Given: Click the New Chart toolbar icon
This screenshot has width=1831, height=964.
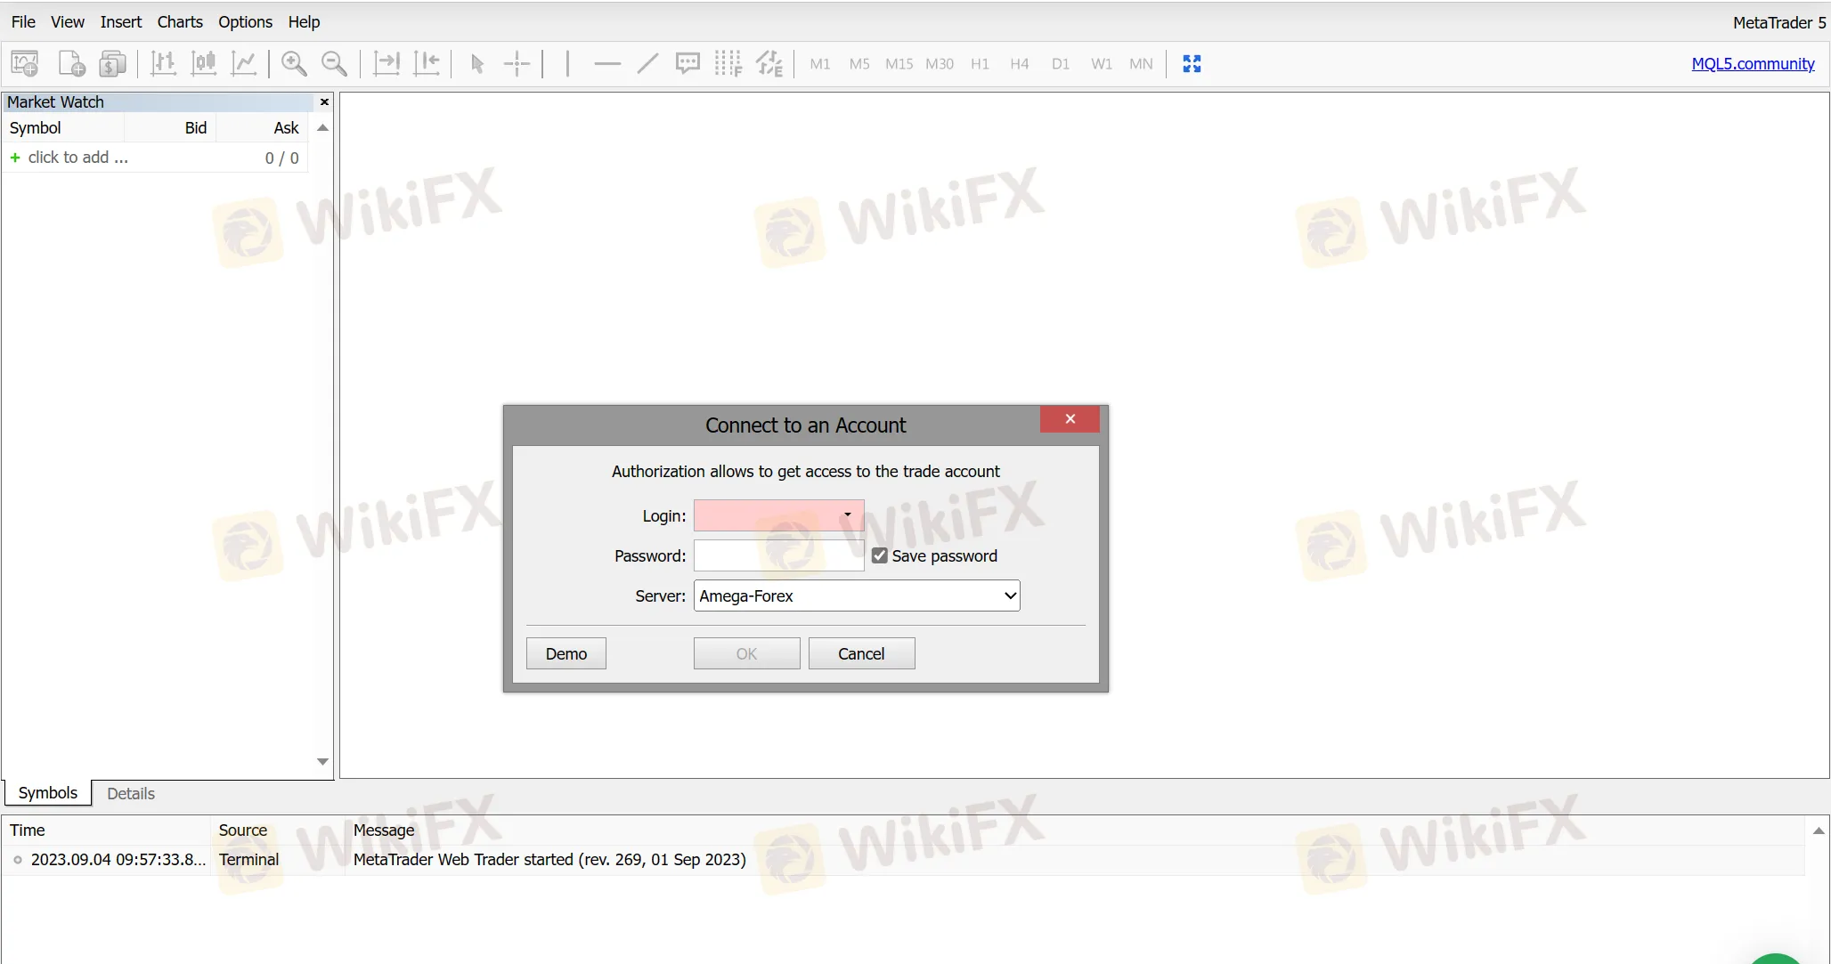Looking at the screenshot, I should click(25, 63).
